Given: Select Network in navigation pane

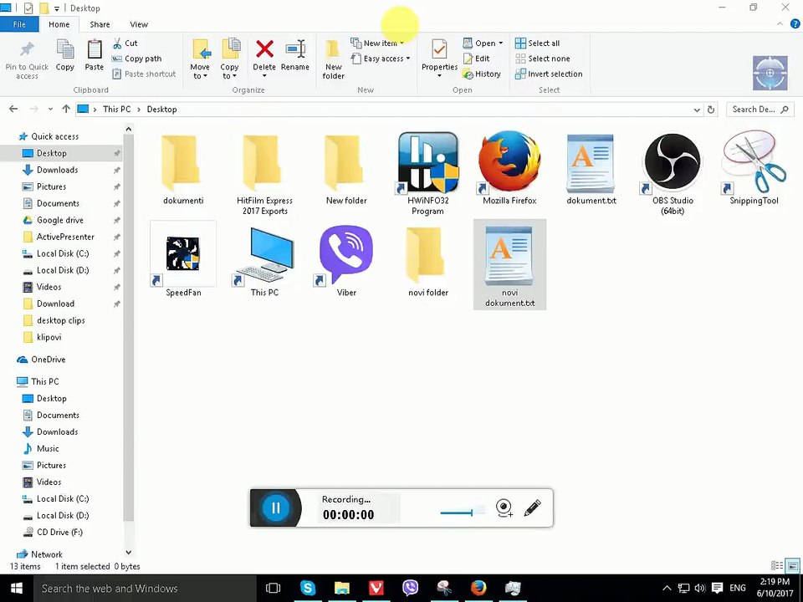Looking at the screenshot, I should (47, 554).
